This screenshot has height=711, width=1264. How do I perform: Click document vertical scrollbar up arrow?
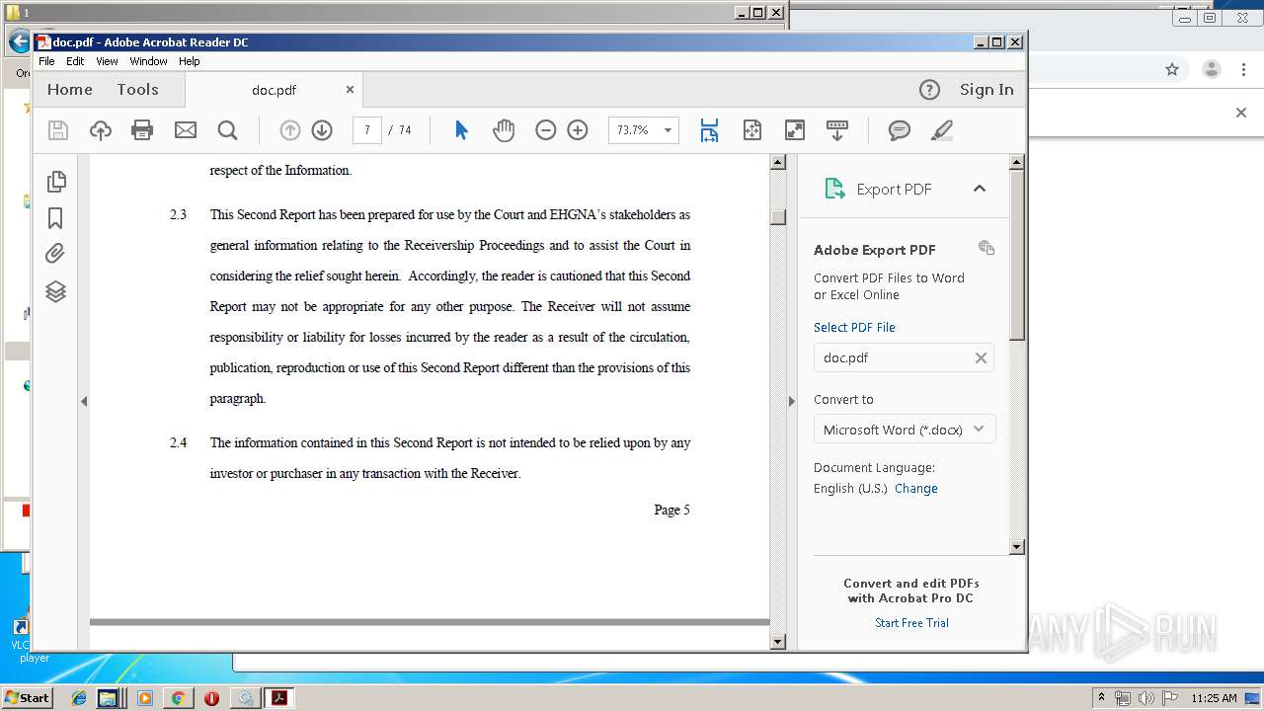pos(777,162)
